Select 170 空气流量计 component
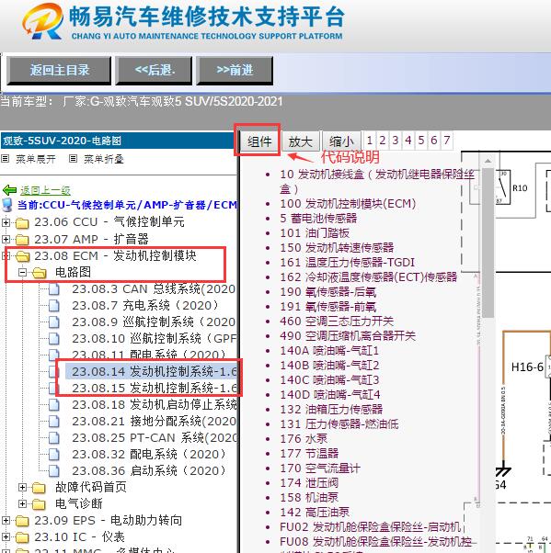The height and width of the screenshot is (553, 551). tap(320, 468)
